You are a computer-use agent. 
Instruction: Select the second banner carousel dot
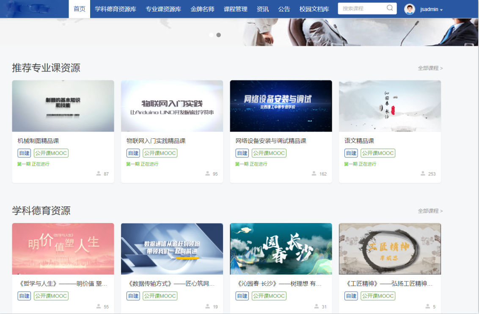click(x=219, y=35)
